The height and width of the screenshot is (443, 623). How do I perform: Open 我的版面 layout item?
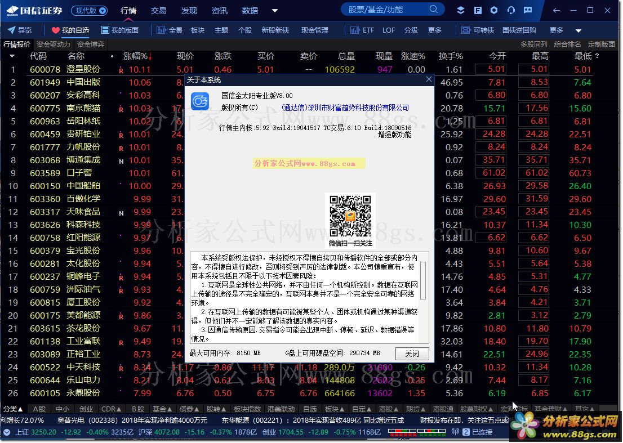120,30
